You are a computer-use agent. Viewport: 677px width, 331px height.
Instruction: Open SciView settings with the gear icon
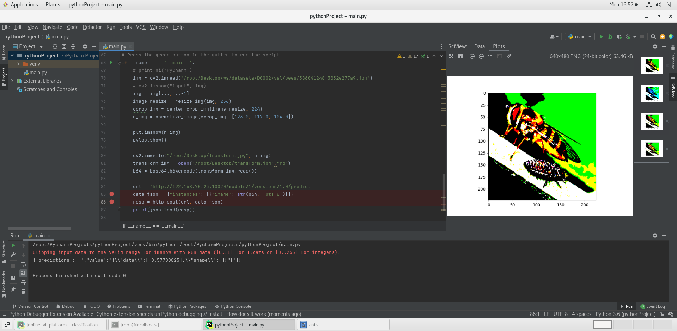point(655,46)
